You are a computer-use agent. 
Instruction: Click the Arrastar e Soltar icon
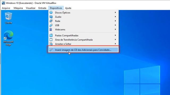pos(51,44)
